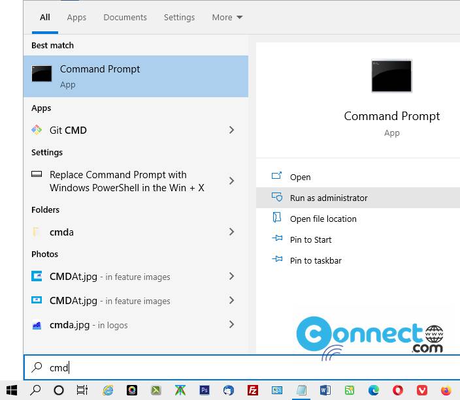
Task: Open Replace Command Prompt with Windows PowerShell setting
Action: coord(136,181)
